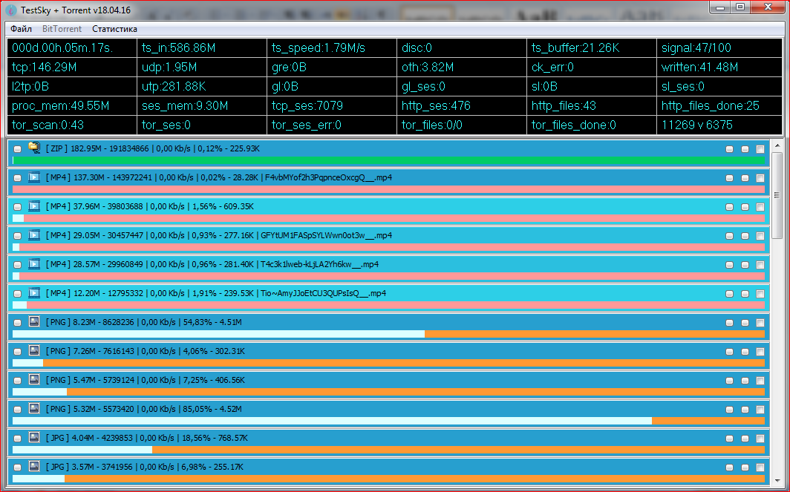This screenshot has width=790, height=492.
Task: Click the ZIP archive folder icon
Action: (x=33, y=148)
